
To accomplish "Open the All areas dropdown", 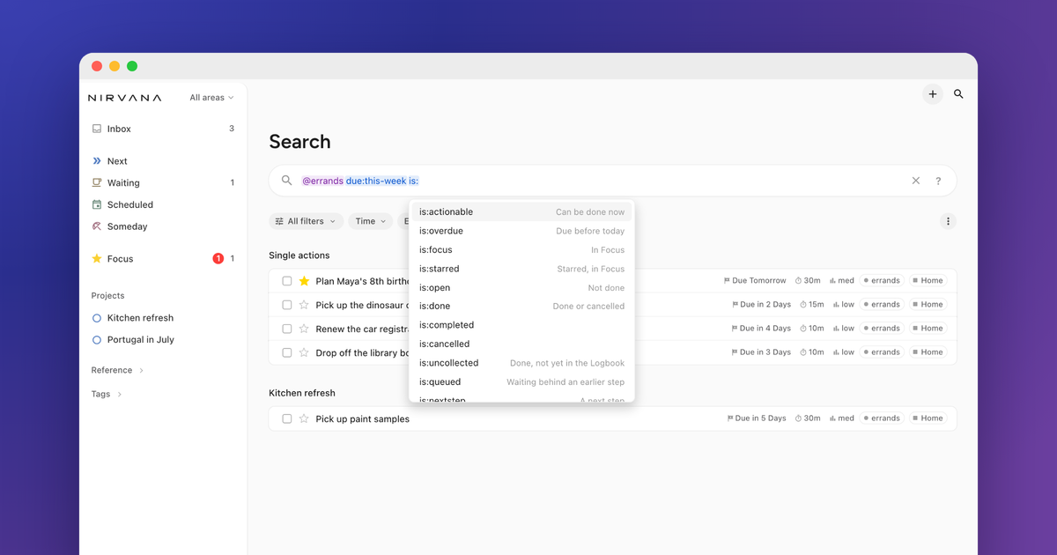I will click(211, 98).
